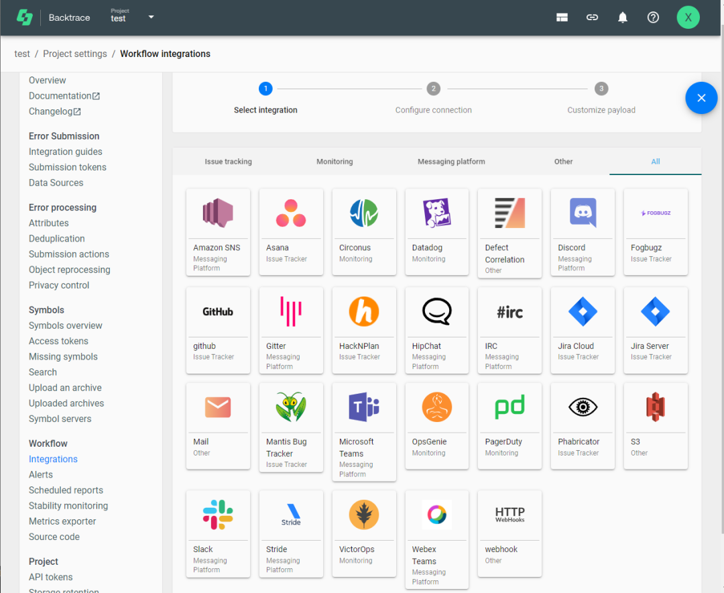The width and height of the screenshot is (724, 593).
Task: Choose the Microsoft Teams integration icon
Action: pos(364,407)
